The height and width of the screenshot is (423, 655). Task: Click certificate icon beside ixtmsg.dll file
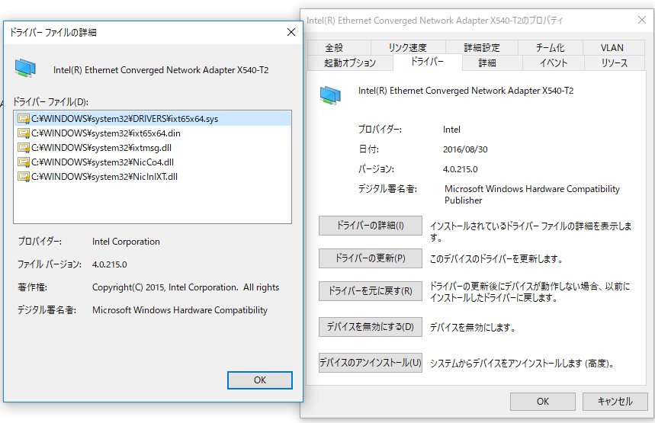pyautogui.click(x=24, y=148)
